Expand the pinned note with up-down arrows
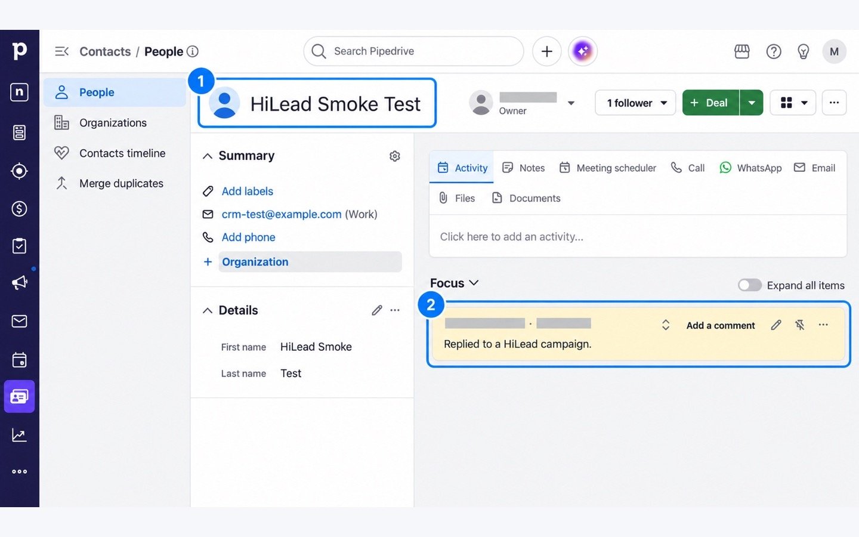The image size is (859, 537). pos(666,325)
